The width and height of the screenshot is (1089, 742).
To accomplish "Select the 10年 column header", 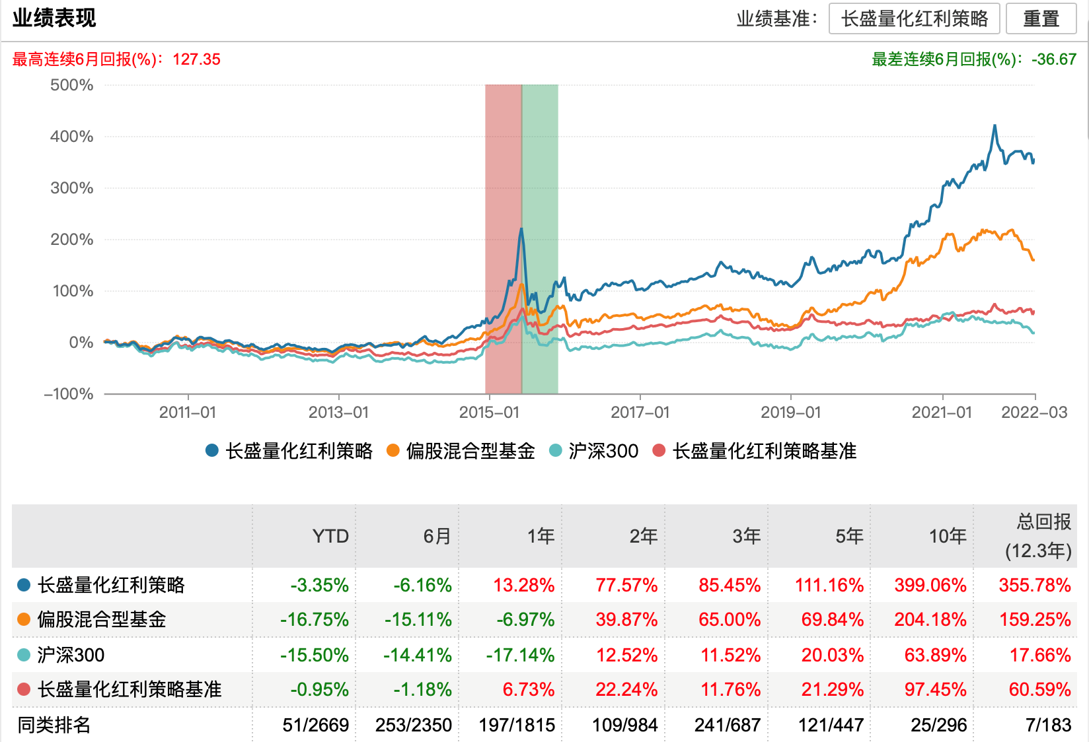I will pos(948,536).
